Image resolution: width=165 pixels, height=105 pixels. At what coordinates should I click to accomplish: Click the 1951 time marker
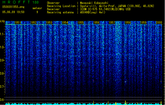18,23
